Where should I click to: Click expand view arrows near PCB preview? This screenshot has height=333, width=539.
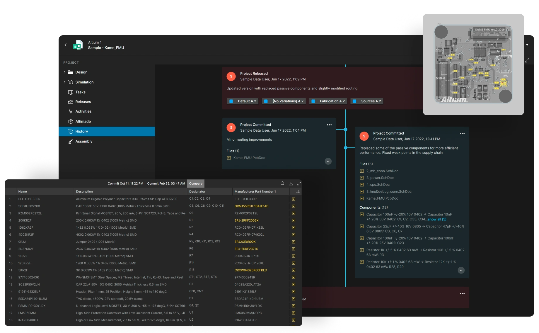527,60
